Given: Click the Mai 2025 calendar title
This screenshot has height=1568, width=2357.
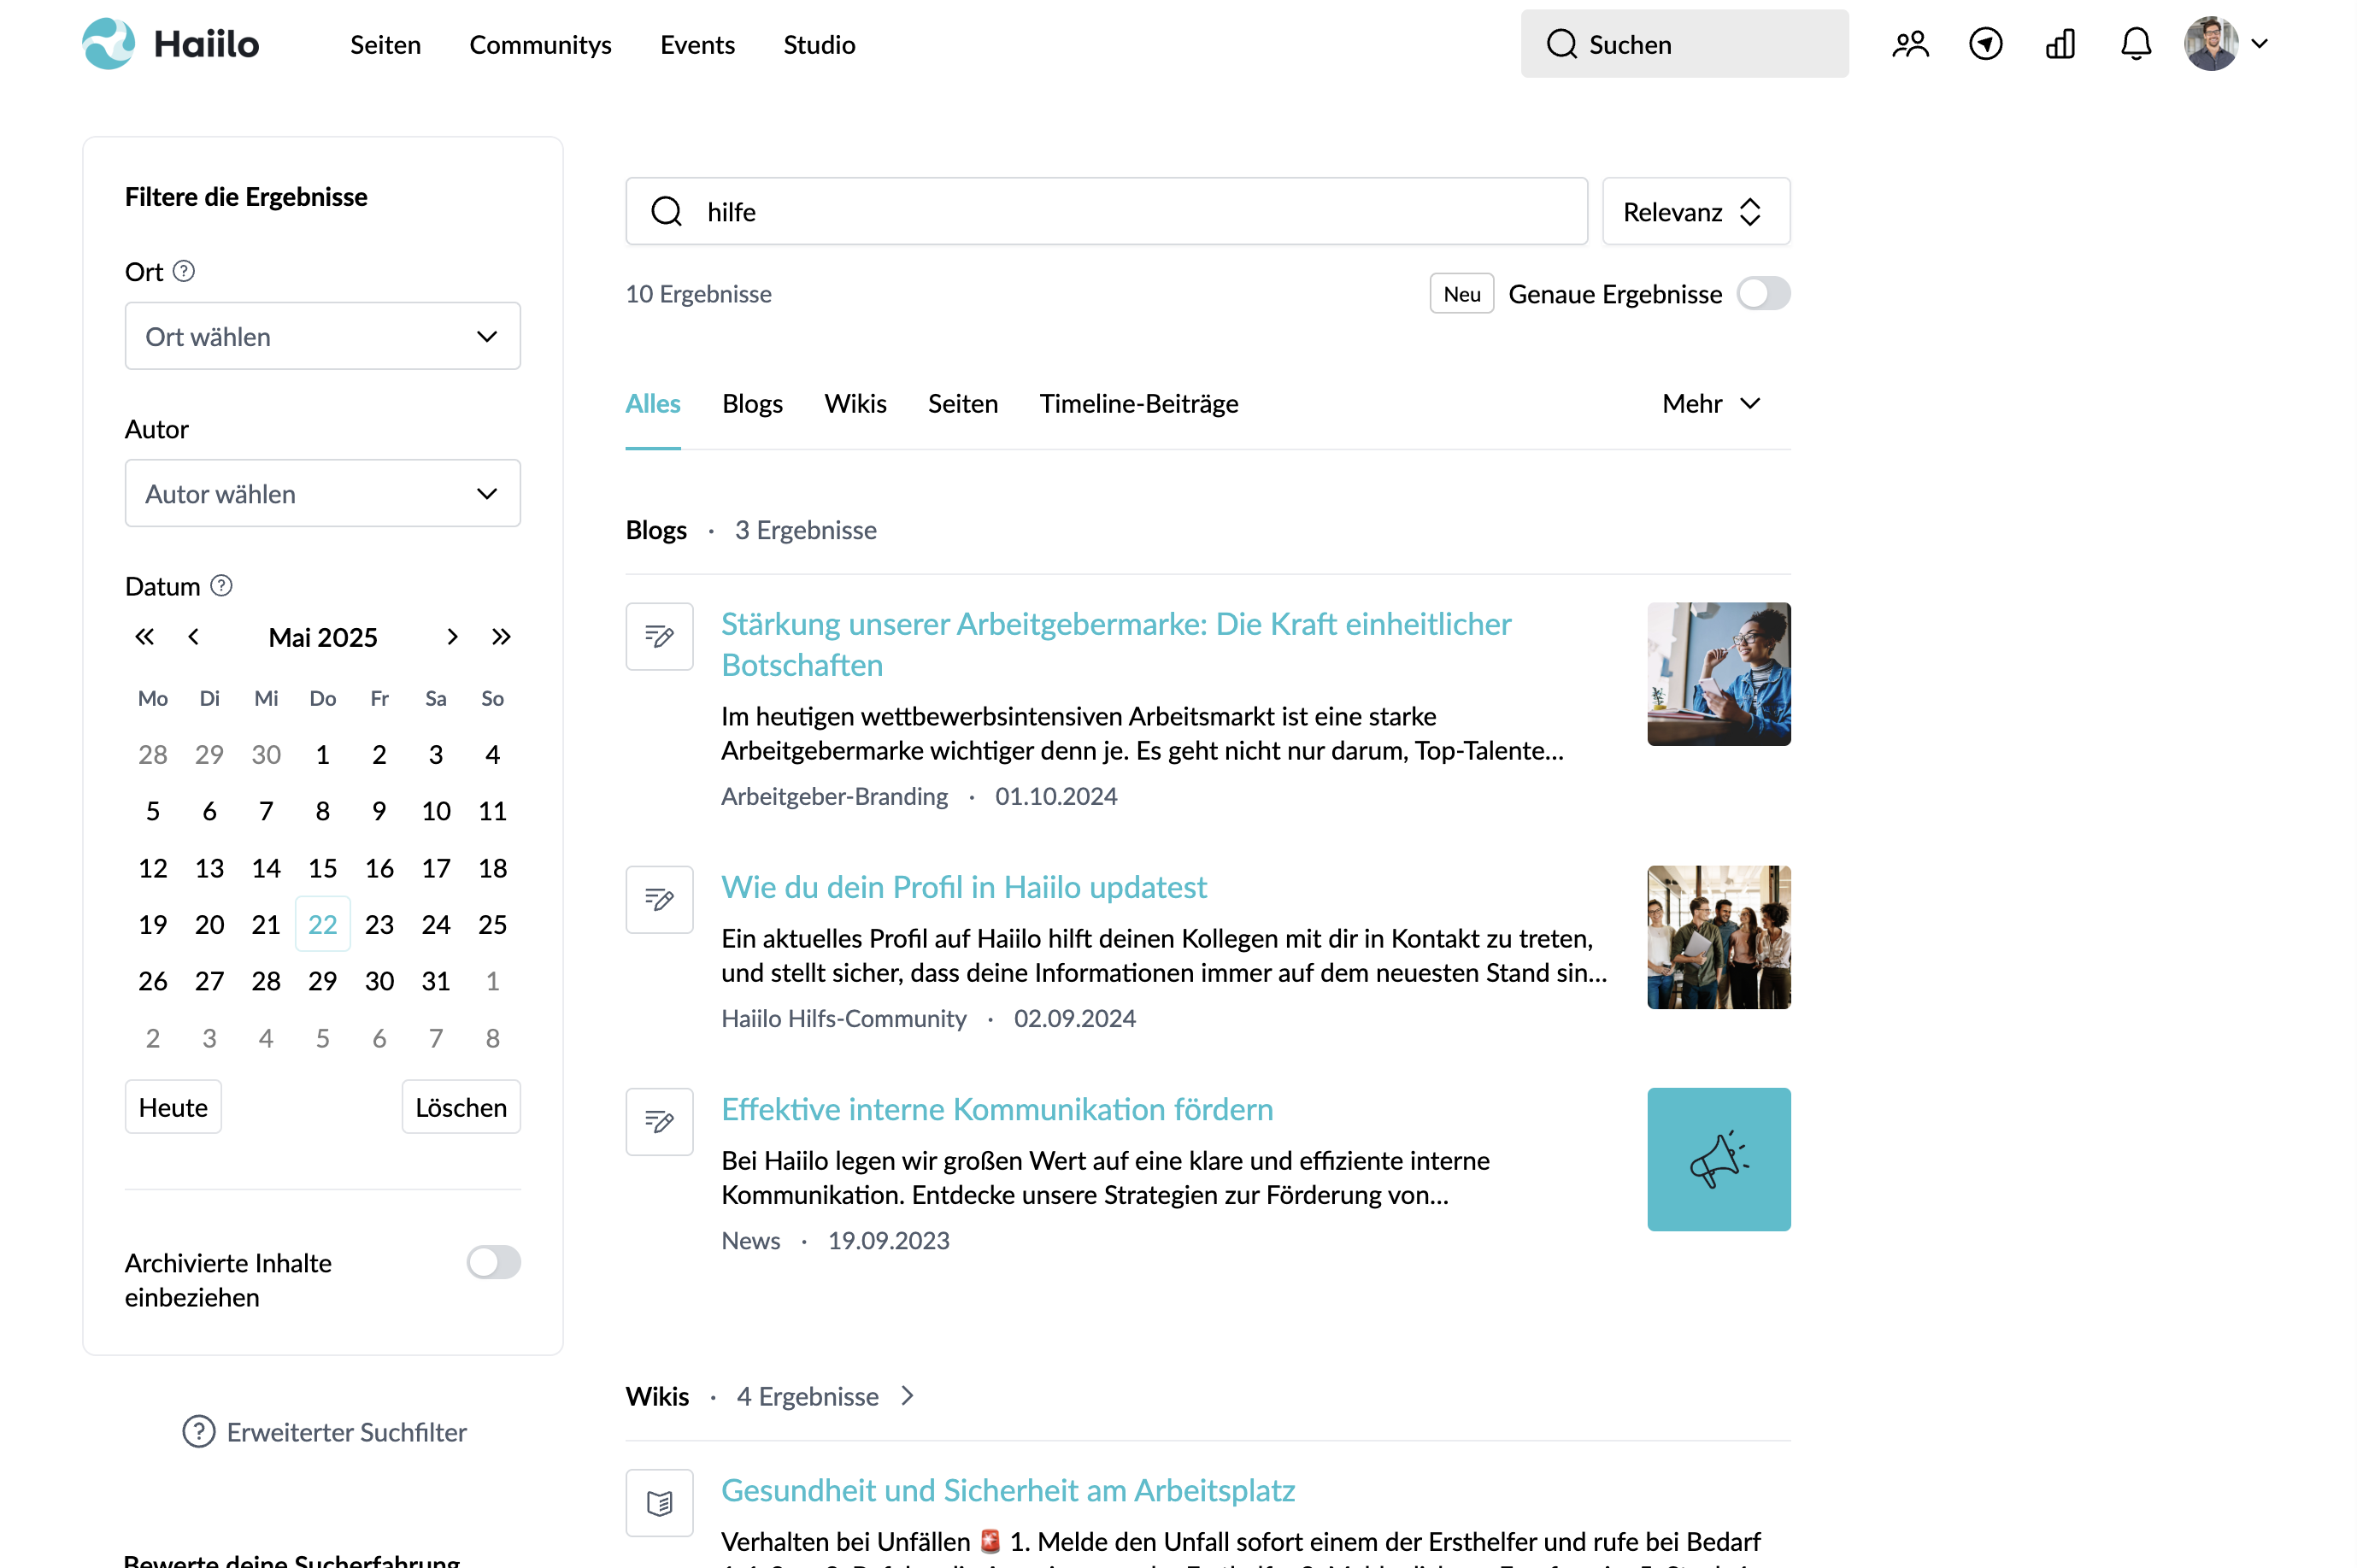Looking at the screenshot, I should coord(323,637).
